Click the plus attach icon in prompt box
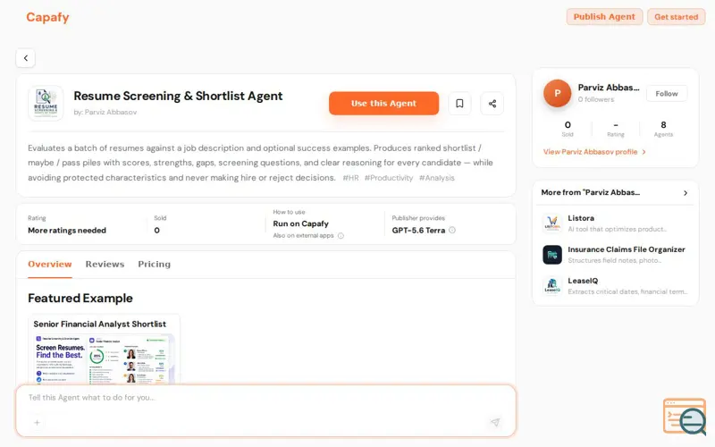 tap(37, 423)
